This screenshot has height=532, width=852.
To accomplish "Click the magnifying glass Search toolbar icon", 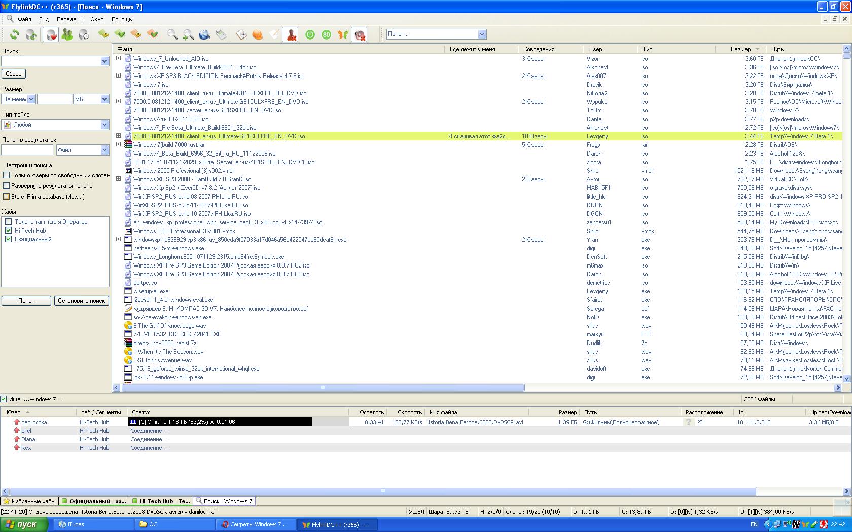I will (172, 34).
